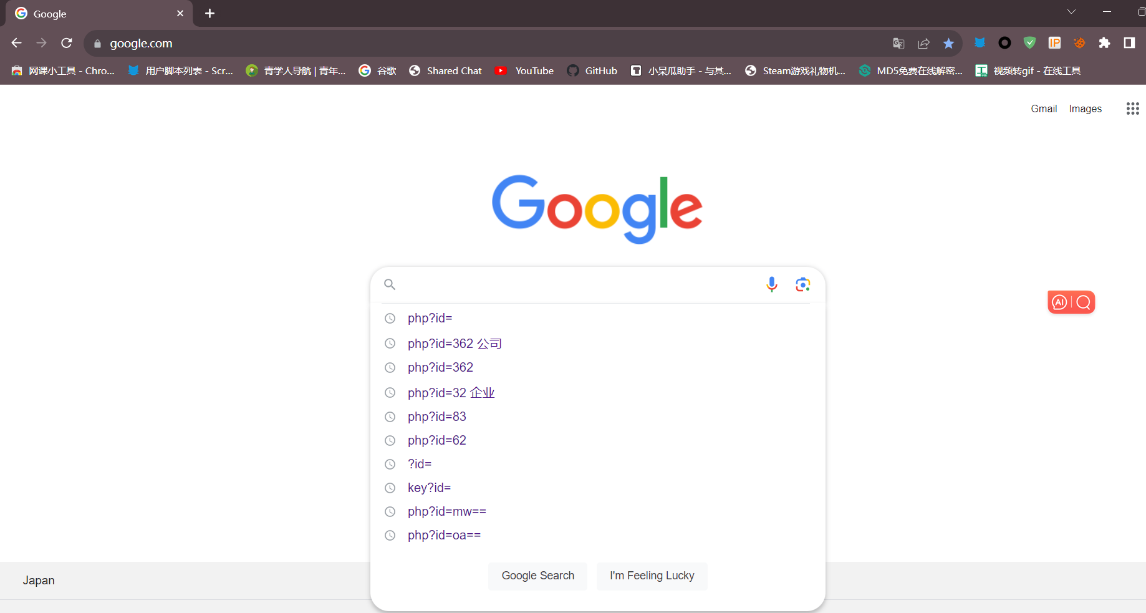1146x613 pixels.
Task: Click the red AI search floating button
Action: [1071, 302]
